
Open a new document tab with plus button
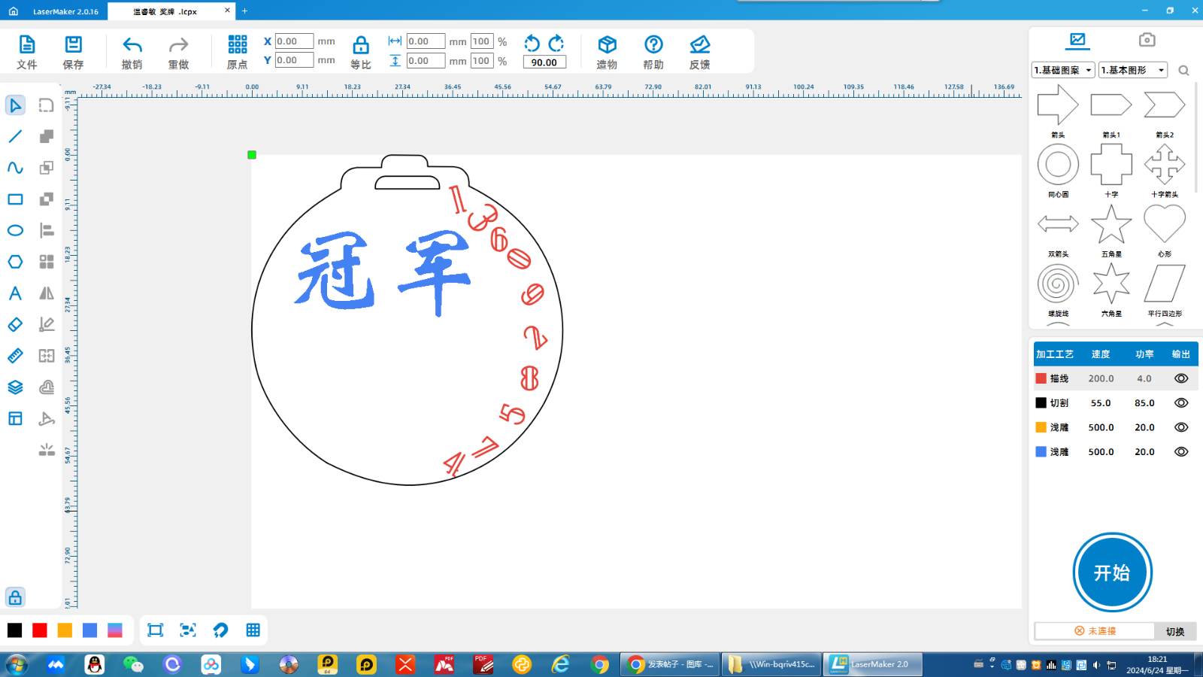(244, 11)
